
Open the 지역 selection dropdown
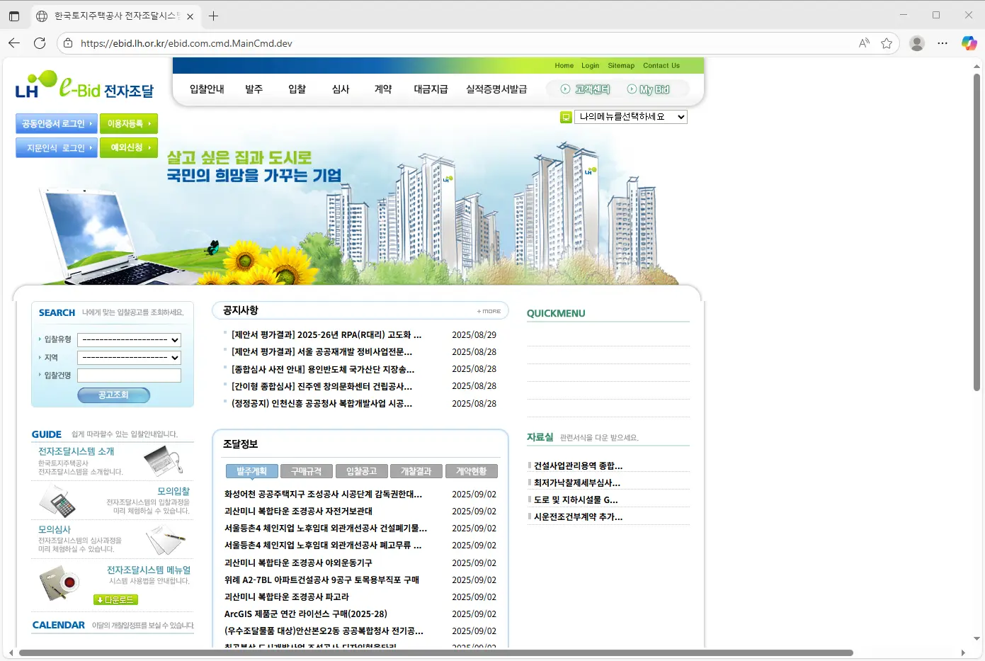click(129, 357)
